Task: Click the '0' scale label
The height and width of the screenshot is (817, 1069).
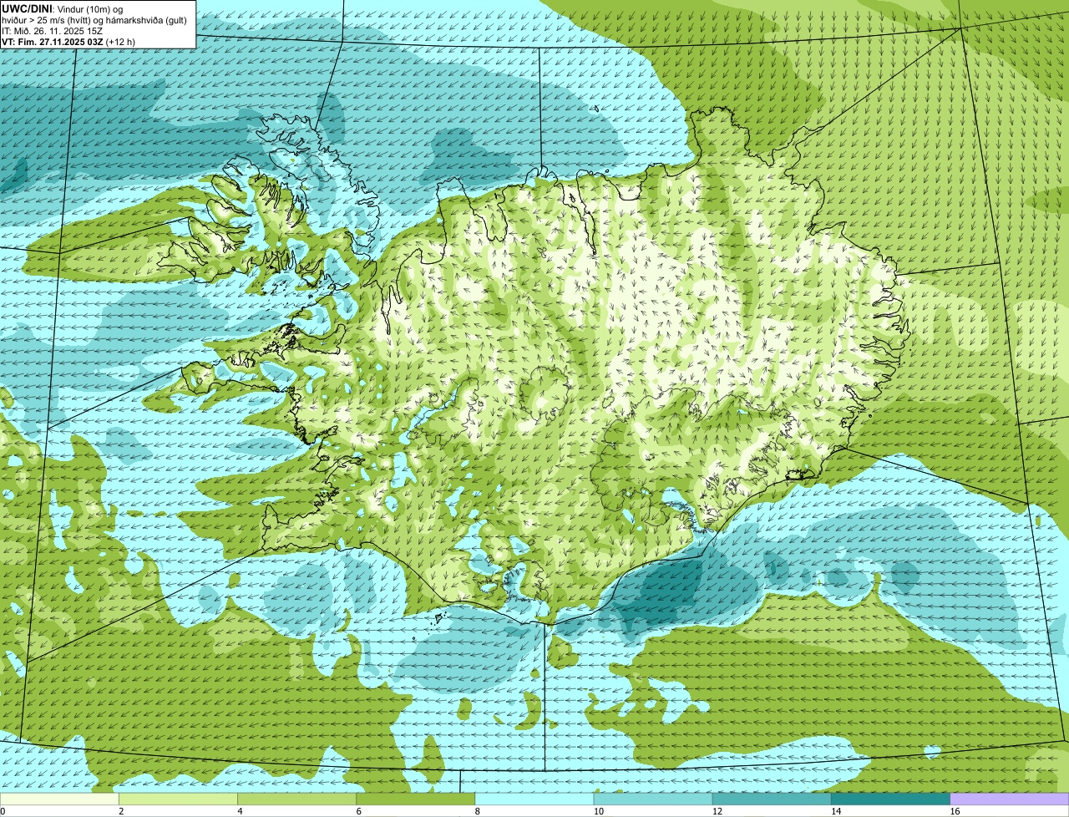Action: point(3,811)
